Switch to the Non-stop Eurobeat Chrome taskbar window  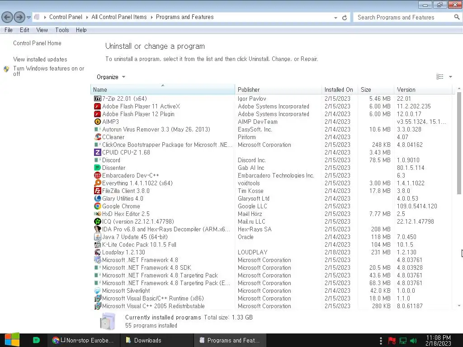84,340
